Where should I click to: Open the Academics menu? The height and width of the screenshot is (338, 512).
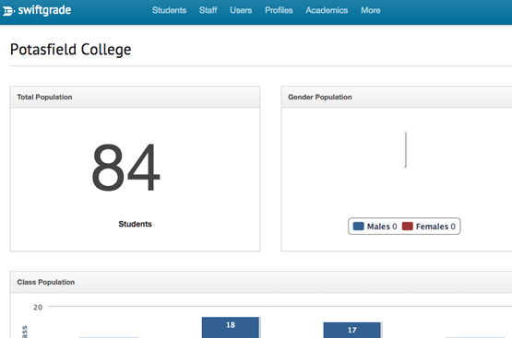pos(327,10)
